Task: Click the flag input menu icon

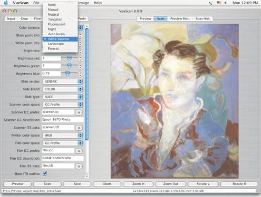Action: pos(219,3)
